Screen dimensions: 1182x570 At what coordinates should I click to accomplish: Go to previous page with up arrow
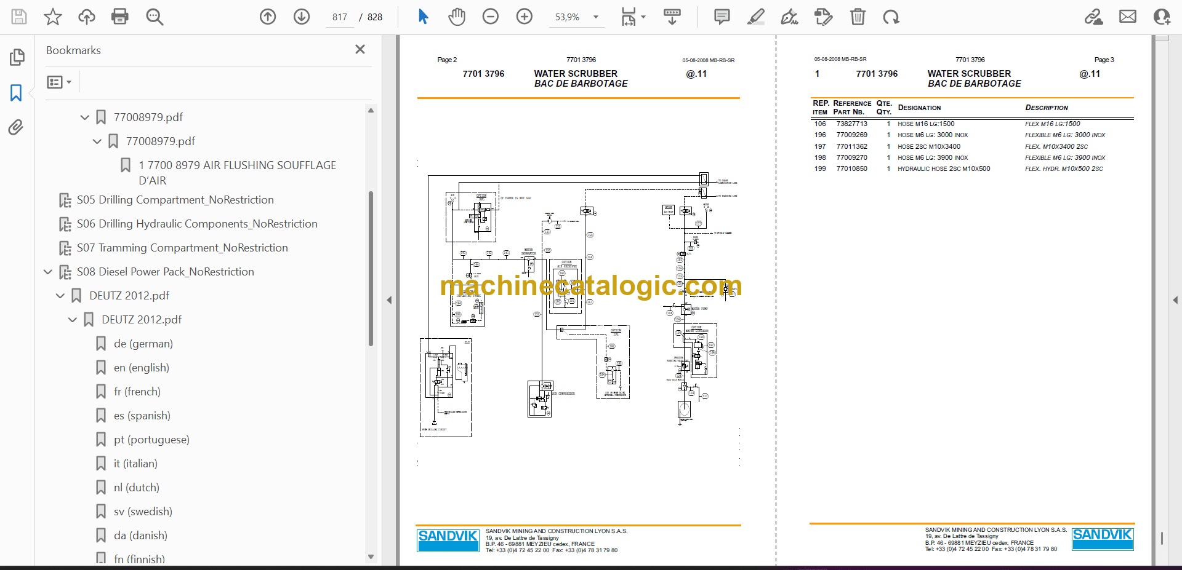pos(268,17)
